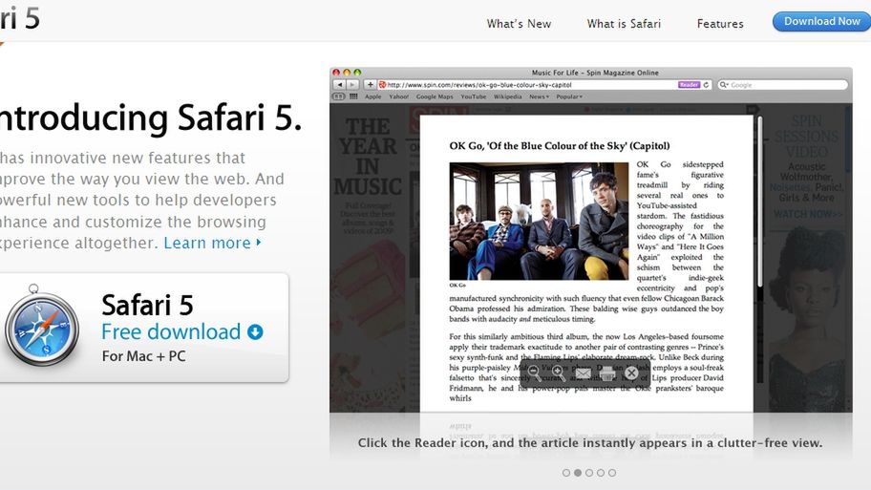871x490 pixels.
Task: Click the WATCH NOW link in sidebar
Action: click(x=808, y=214)
